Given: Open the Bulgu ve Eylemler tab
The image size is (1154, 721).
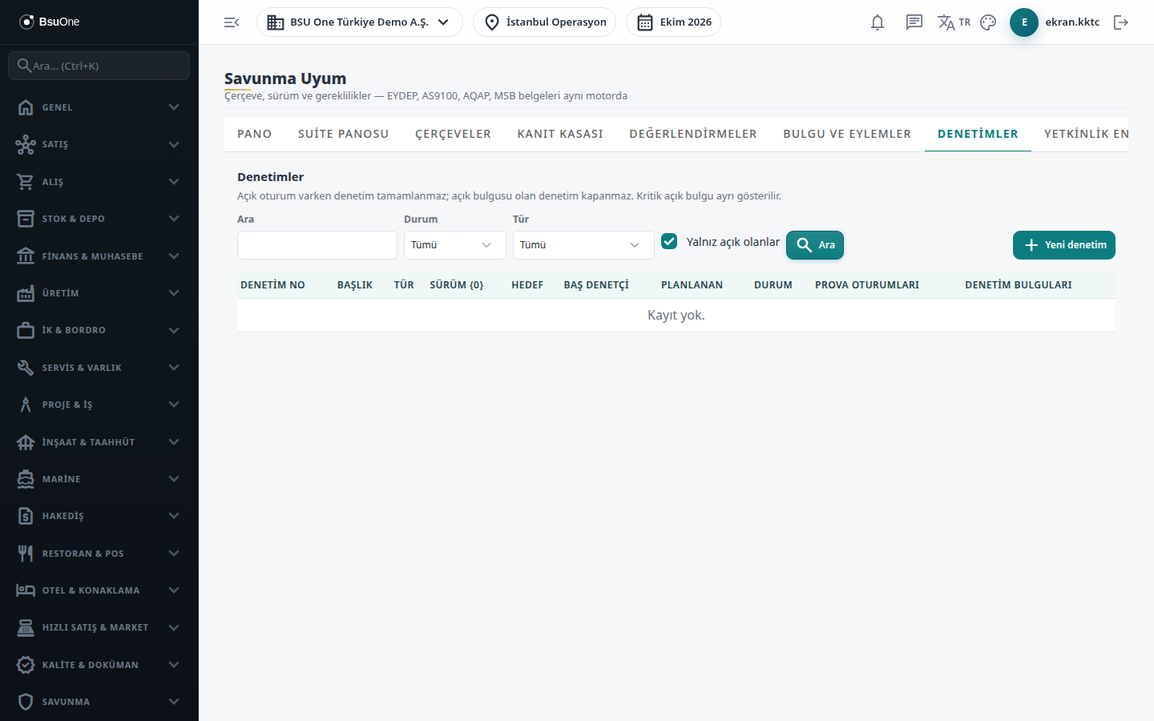Looking at the screenshot, I should [847, 134].
